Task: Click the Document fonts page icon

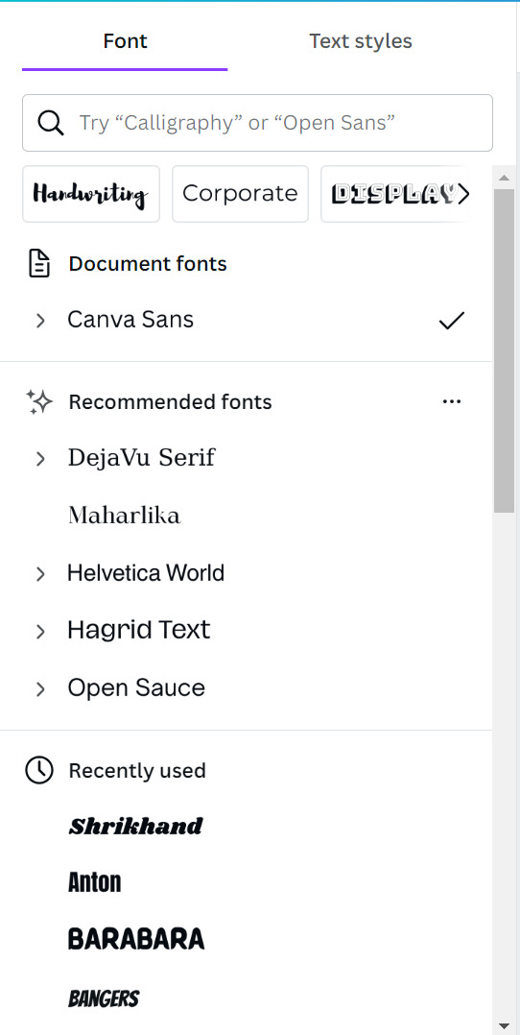Action: (39, 263)
